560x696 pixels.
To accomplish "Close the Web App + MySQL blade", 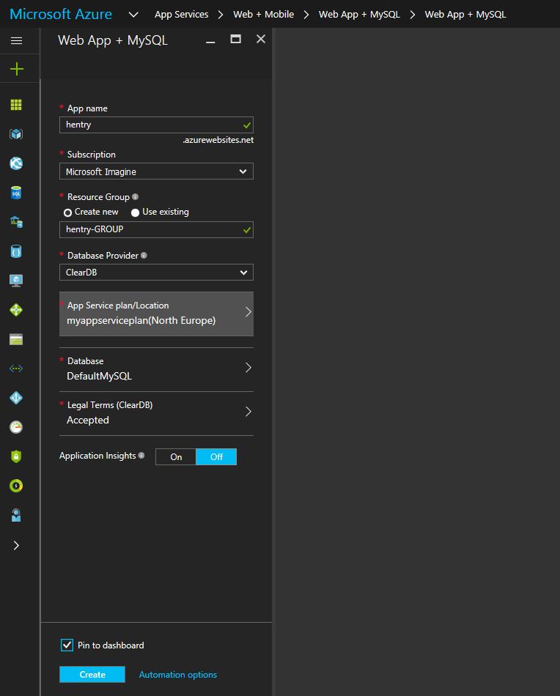I will (261, 39).
